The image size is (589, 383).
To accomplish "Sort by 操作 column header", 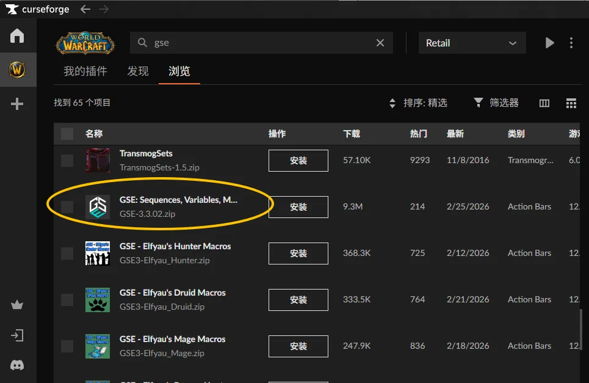I will (x=277, y=134).
